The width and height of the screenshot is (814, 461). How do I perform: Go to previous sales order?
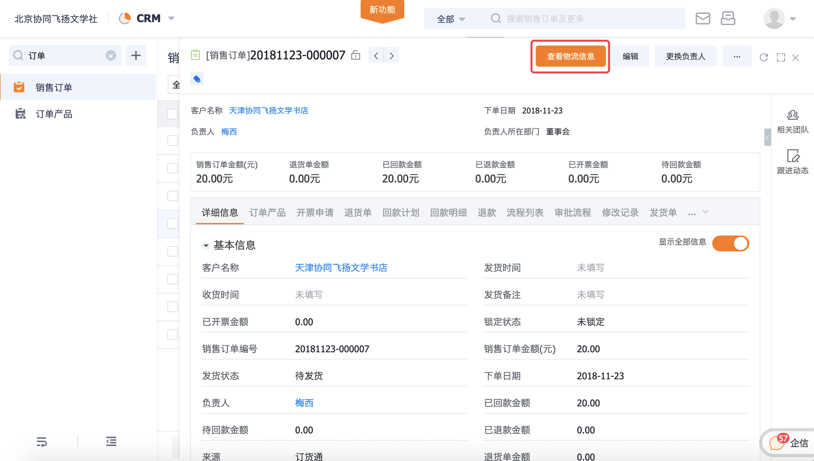pos(376,56)
